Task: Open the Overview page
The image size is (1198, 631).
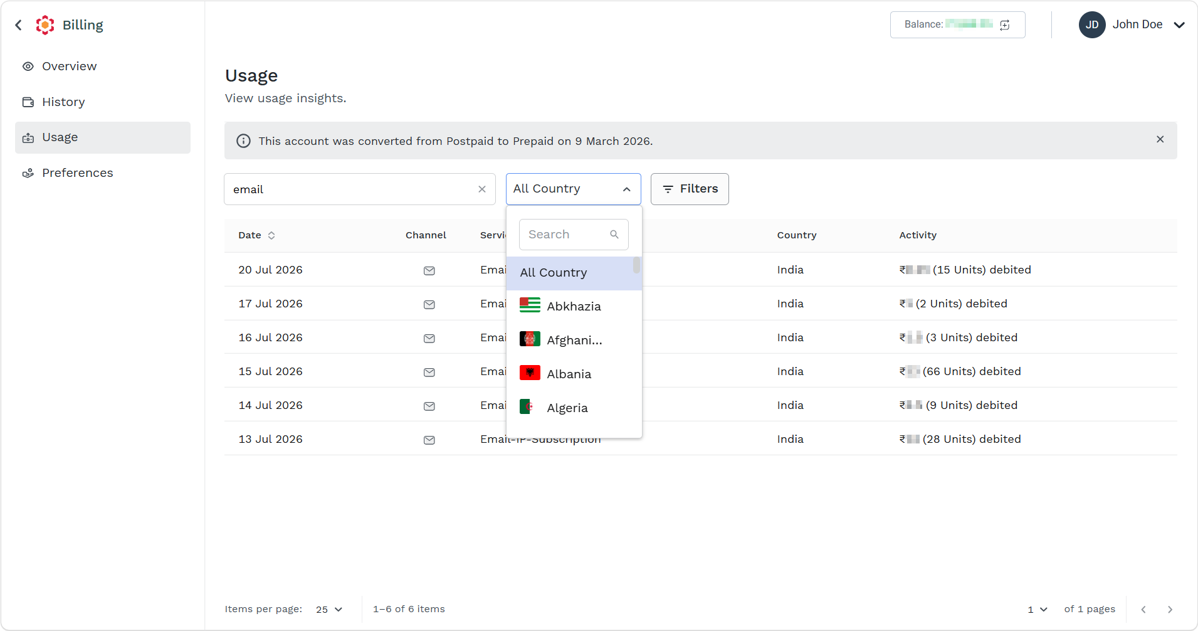Action: 103,66
